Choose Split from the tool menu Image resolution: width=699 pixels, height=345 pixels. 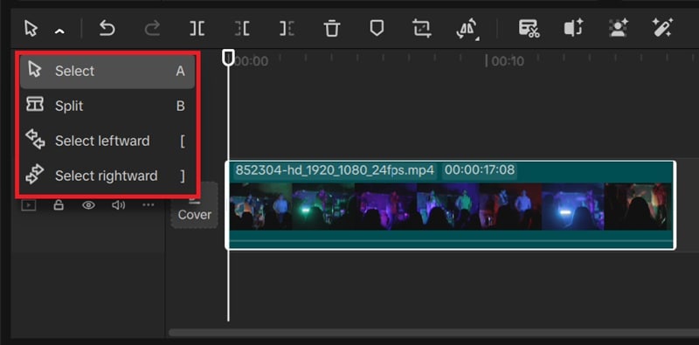click(x=107, y=106)
